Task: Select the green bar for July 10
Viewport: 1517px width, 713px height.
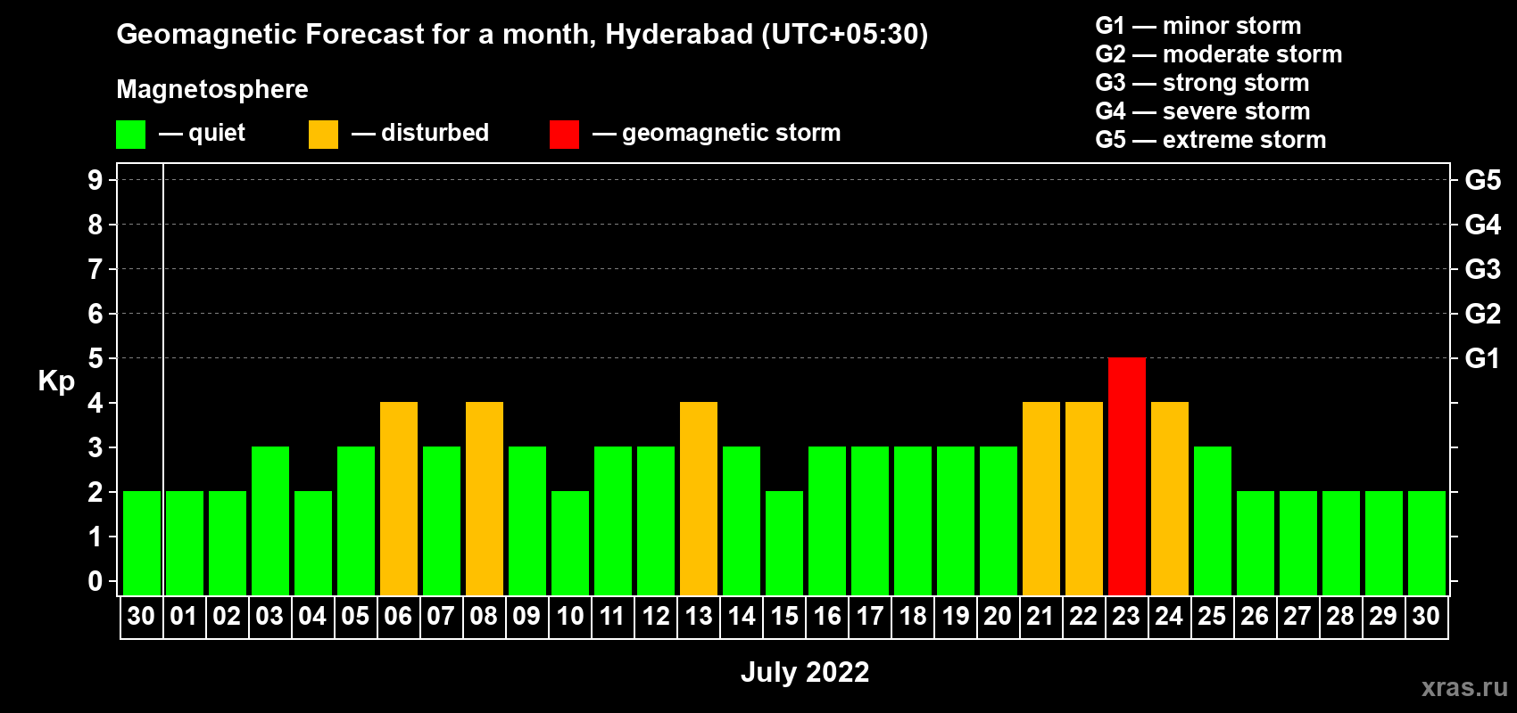Action: 570,543
